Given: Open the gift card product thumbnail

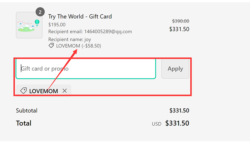Looking at the screenshot, I should [x=29, y=25].
